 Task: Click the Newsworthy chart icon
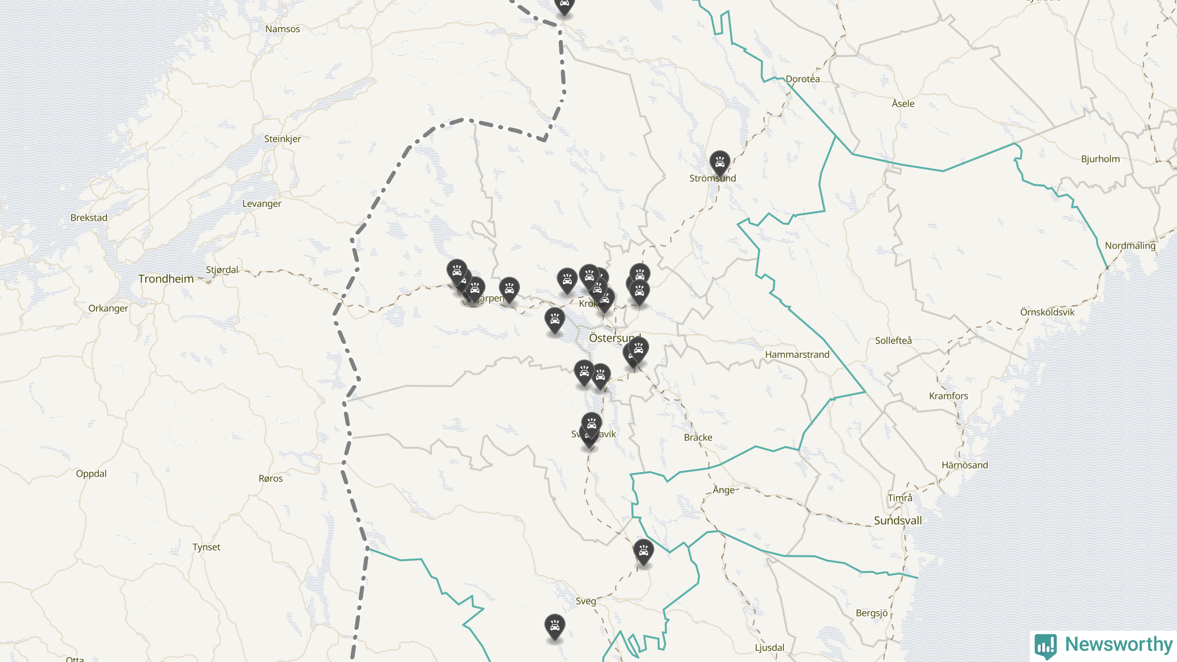click(x=1046, y=646)
